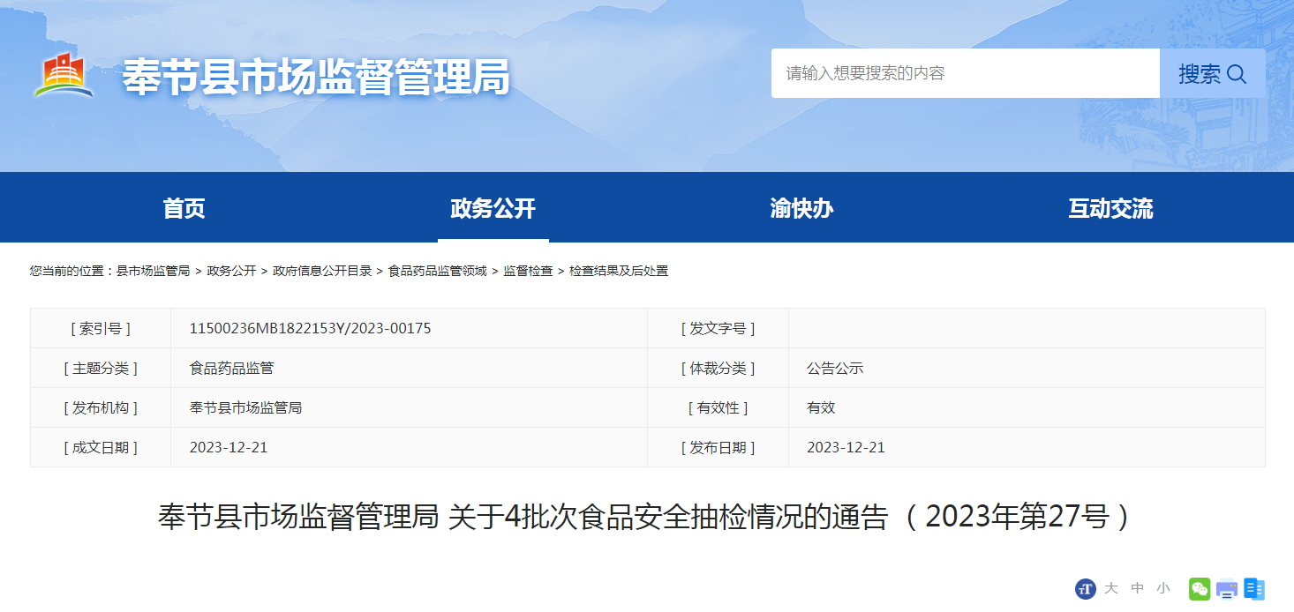Click the [ 发布机构 ] label cell
1294x612 pixels.
101,407
